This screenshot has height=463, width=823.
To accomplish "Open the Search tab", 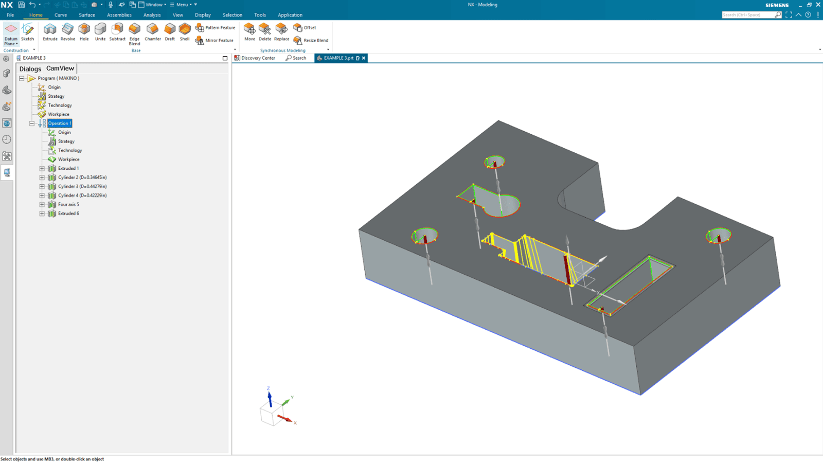I will (296, 58).
